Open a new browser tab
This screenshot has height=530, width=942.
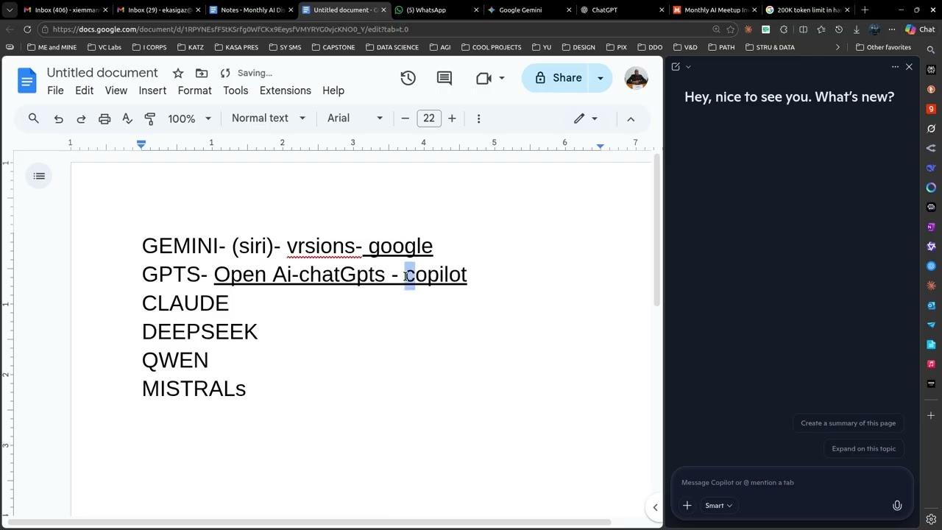[865, 10]
